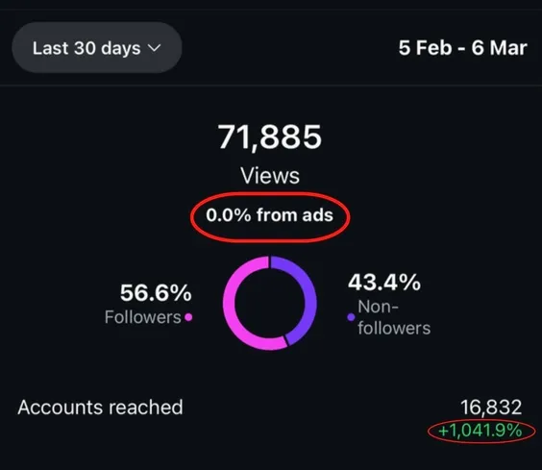This screenshot has width=542, height=470.
Task: Click the 5 Feb - 6 Mar date range
Action: pos(463,48)
